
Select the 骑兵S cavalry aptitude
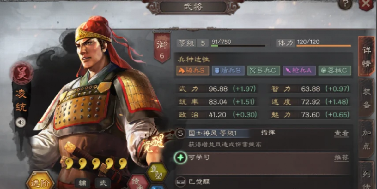tap(193, 71)
